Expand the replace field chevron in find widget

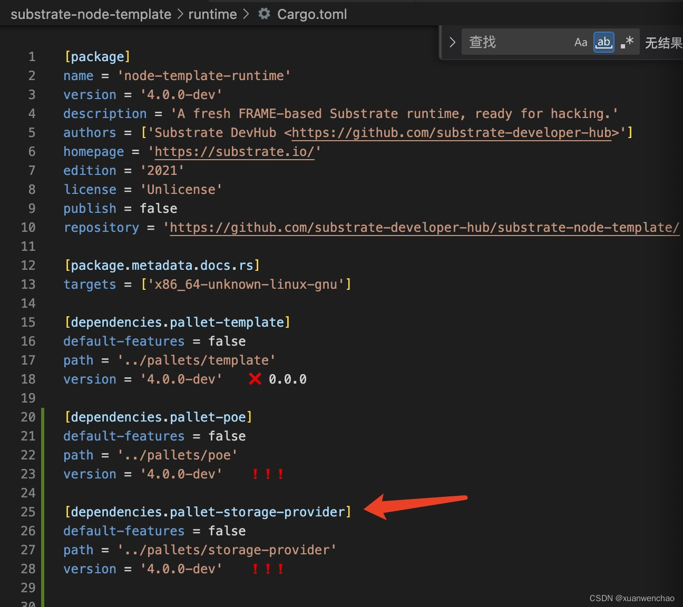point(452,42)
